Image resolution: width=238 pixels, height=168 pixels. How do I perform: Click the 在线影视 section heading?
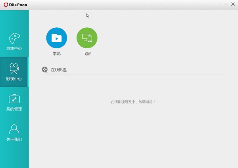coord(59,70)
